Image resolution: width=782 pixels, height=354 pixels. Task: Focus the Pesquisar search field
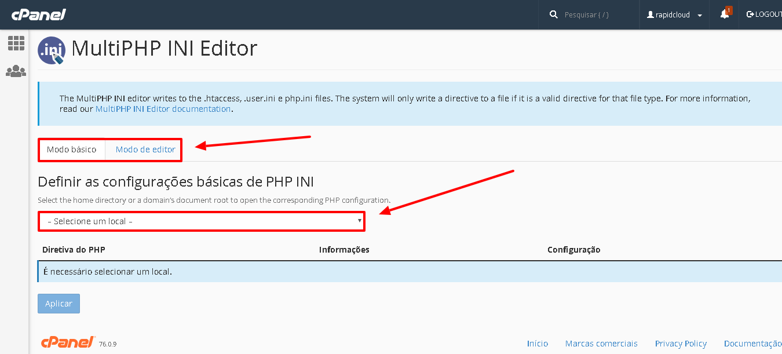(597, 14)
